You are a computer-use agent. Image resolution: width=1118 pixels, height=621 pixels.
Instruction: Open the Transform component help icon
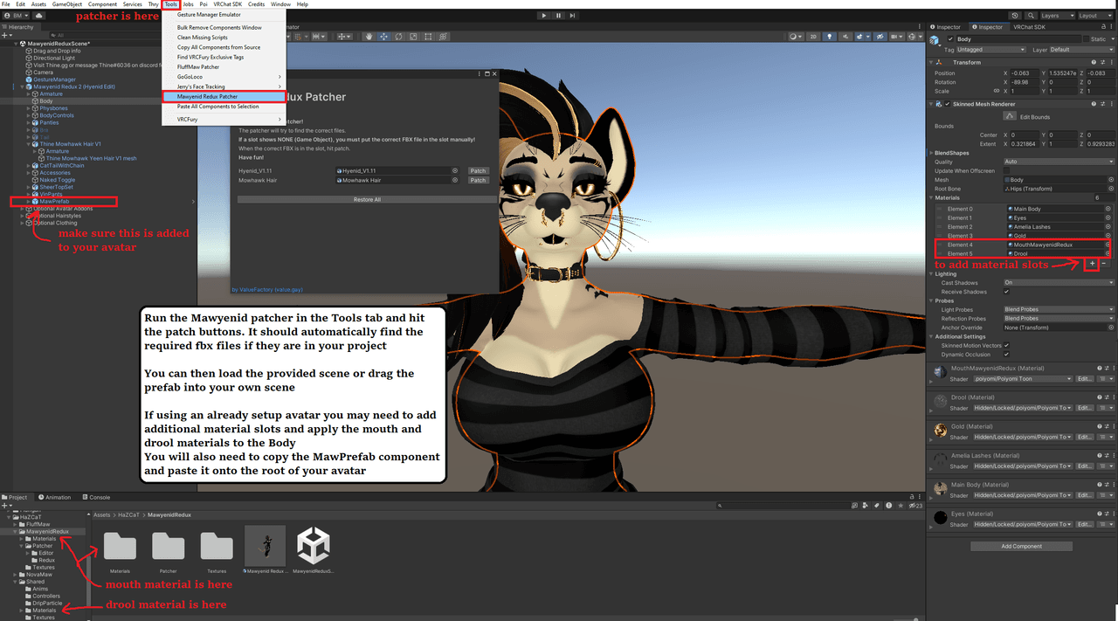[x=1093, y=63]
